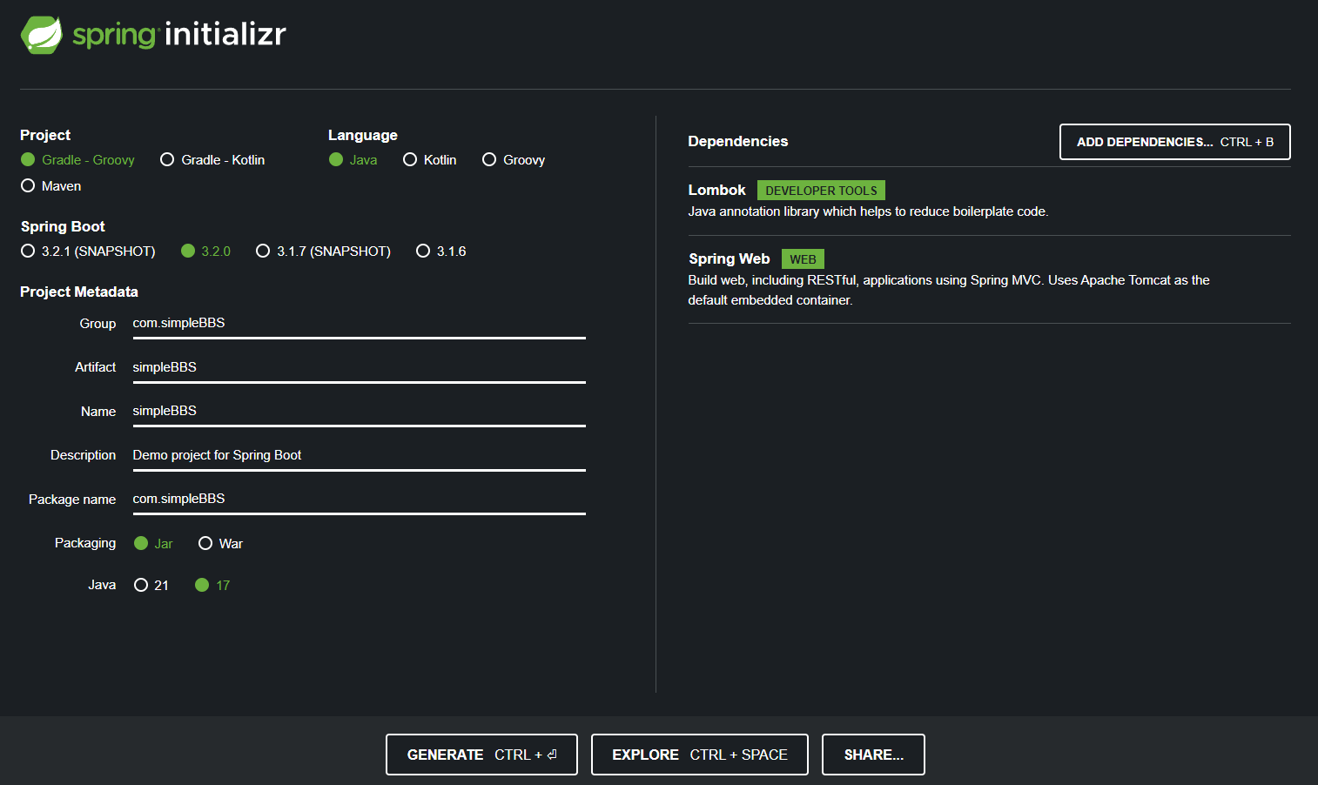Click the Project Metadata heading
Image resolution: width=1318 pixels, height=785 pixels.
(x=79, y=292)
